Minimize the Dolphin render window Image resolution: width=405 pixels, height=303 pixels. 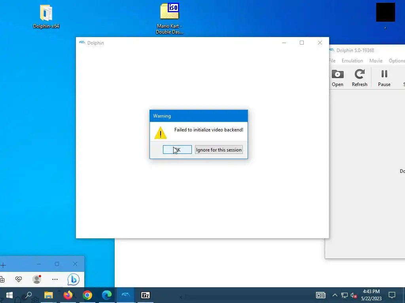click(x=284, y=43)
